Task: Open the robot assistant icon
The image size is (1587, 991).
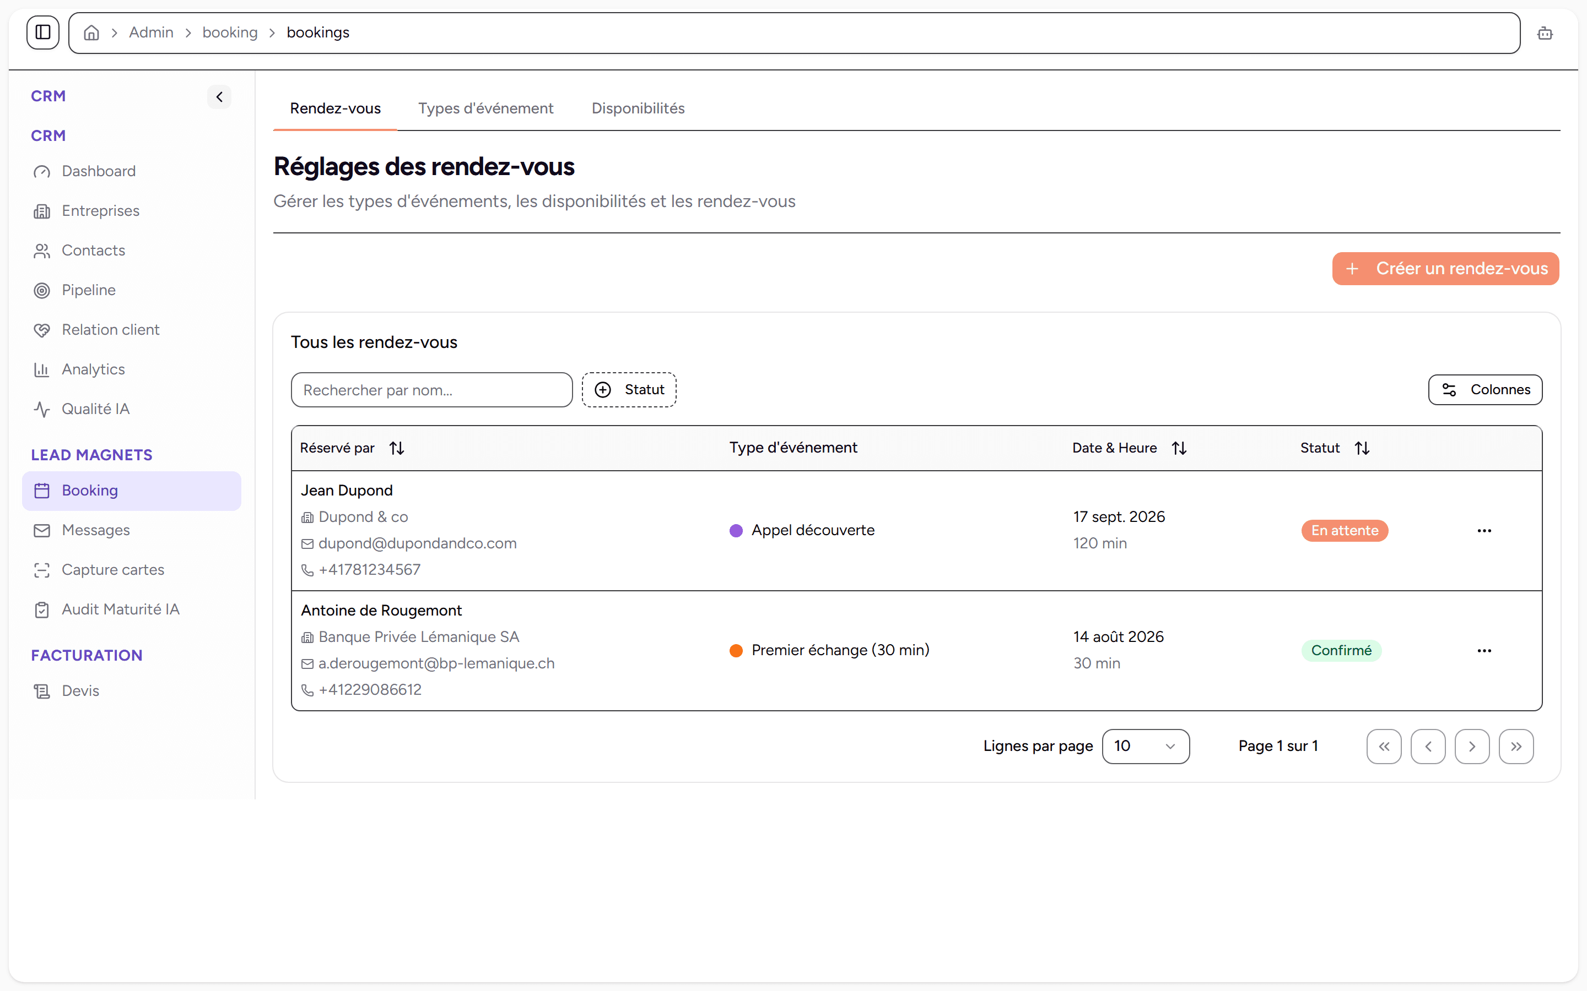Action: coord(1545,33)
